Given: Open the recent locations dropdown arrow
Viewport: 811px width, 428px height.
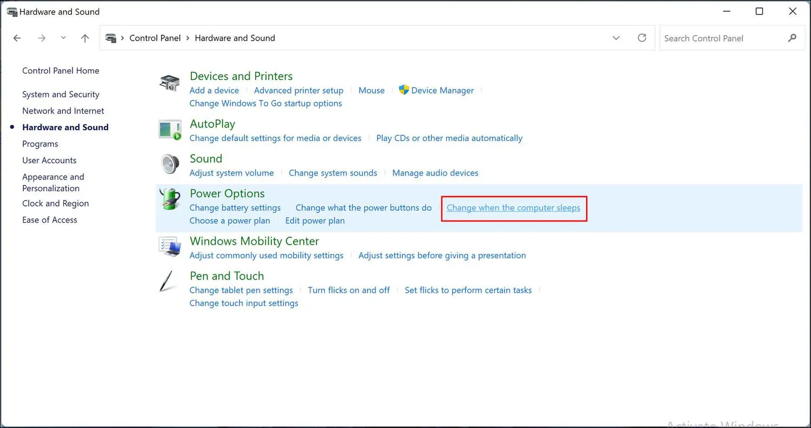Looking at the screenshot, I should 63,38.
